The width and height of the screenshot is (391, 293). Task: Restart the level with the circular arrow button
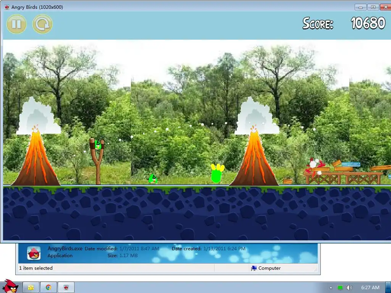pyautogui.click(x=42, y=24)
